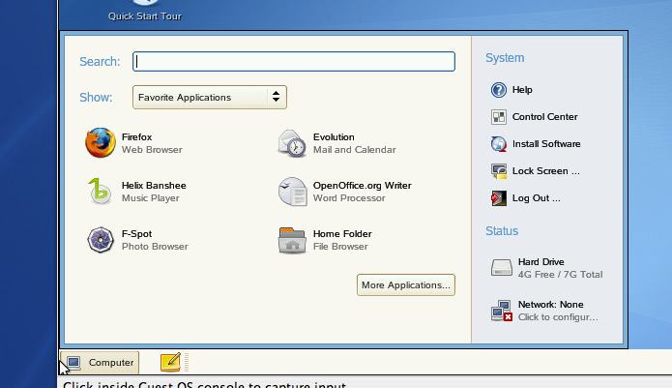Click the Firefox application name
Screen dimensions: 672x388
[x=136, y=137]
